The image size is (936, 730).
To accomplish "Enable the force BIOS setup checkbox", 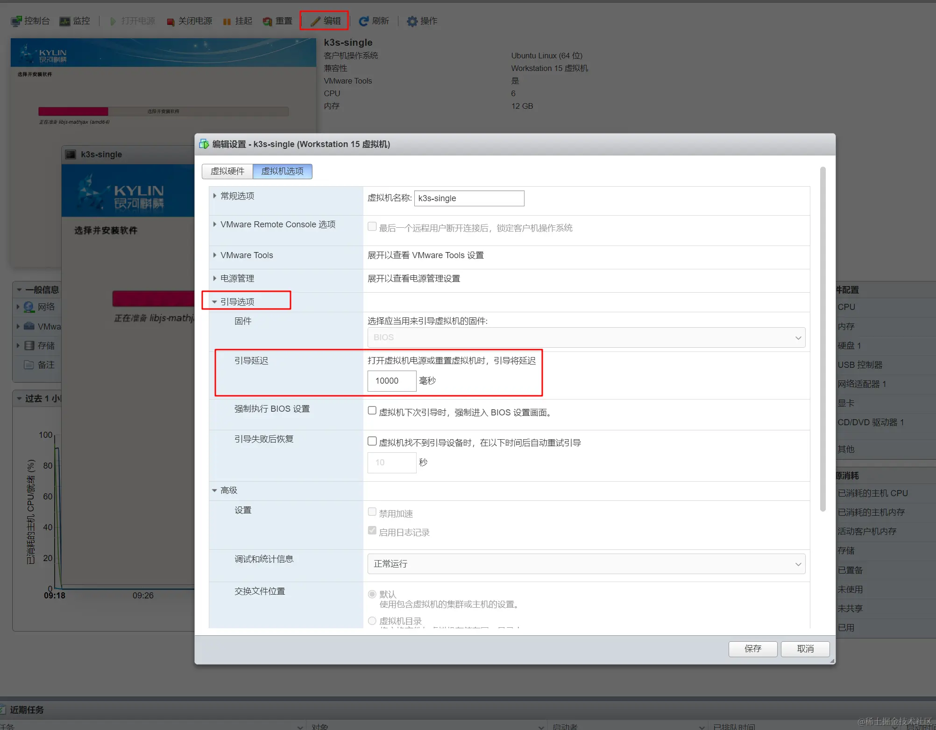I will click(372, 411).
